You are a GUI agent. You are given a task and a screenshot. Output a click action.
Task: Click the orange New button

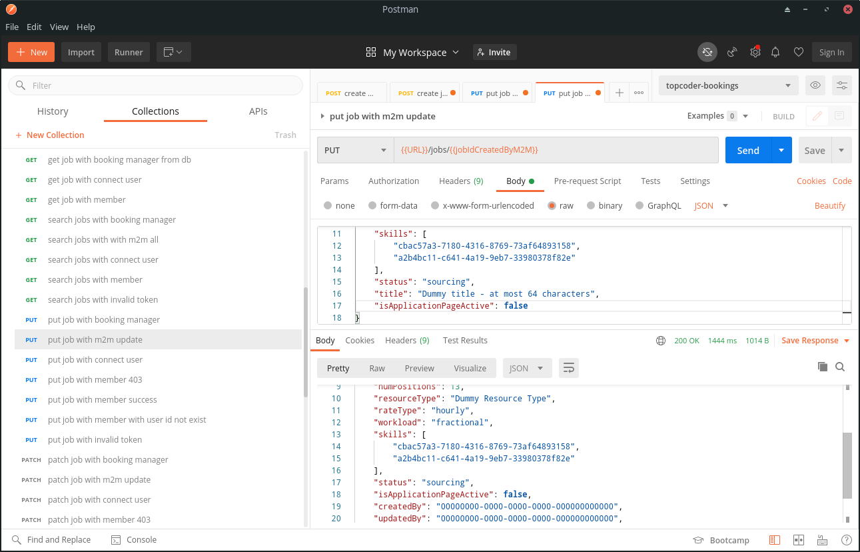[x=31, y=52]
